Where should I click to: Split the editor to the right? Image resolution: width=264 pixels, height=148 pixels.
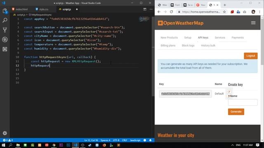pyautogui.click(x=145, y=9)
